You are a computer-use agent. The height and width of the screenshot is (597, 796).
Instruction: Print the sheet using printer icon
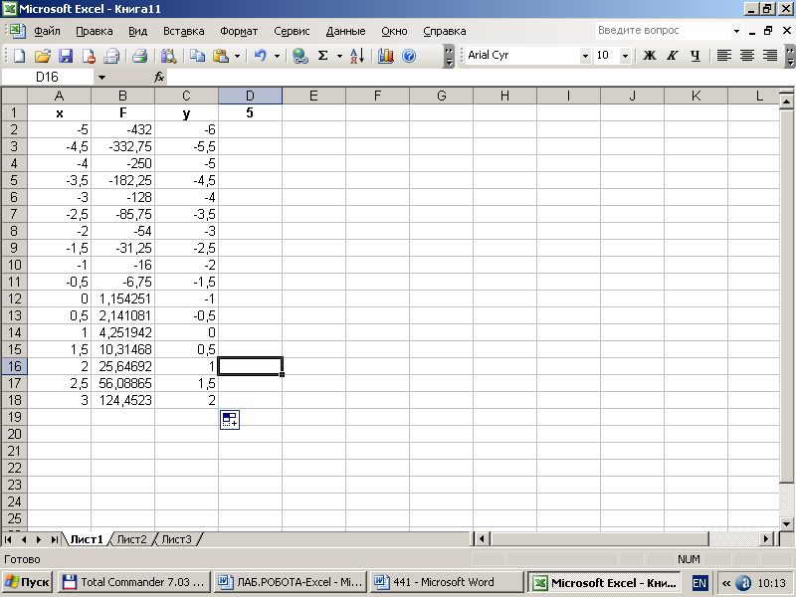139,56
